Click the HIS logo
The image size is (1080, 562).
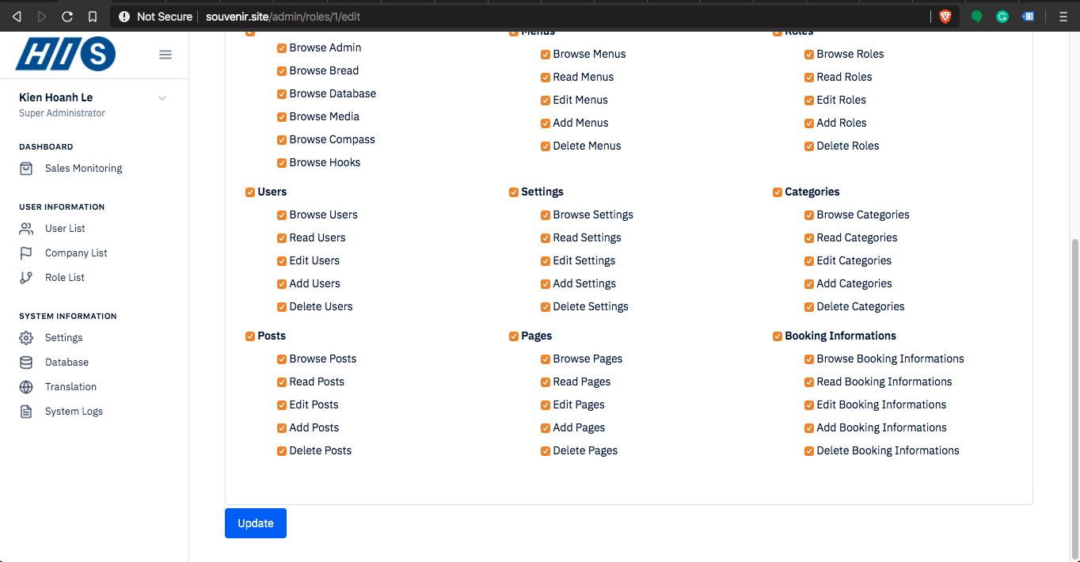(66, 53)
